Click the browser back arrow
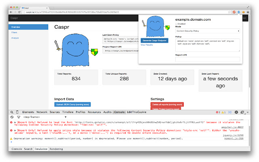The height and width of the screenshot is (162, 259). (11, 12)
